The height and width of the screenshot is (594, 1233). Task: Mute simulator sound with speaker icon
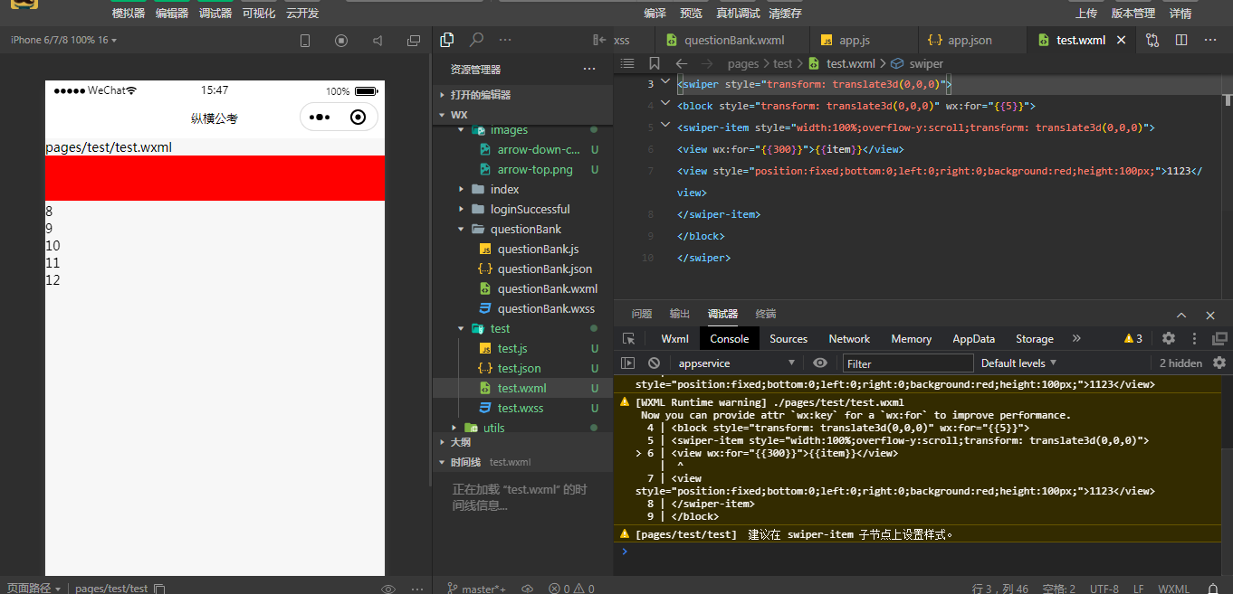click(x=378, y=41)
